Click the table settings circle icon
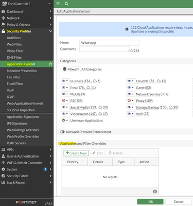The height and width of the screenshot is (206, 193). point(155,192)
